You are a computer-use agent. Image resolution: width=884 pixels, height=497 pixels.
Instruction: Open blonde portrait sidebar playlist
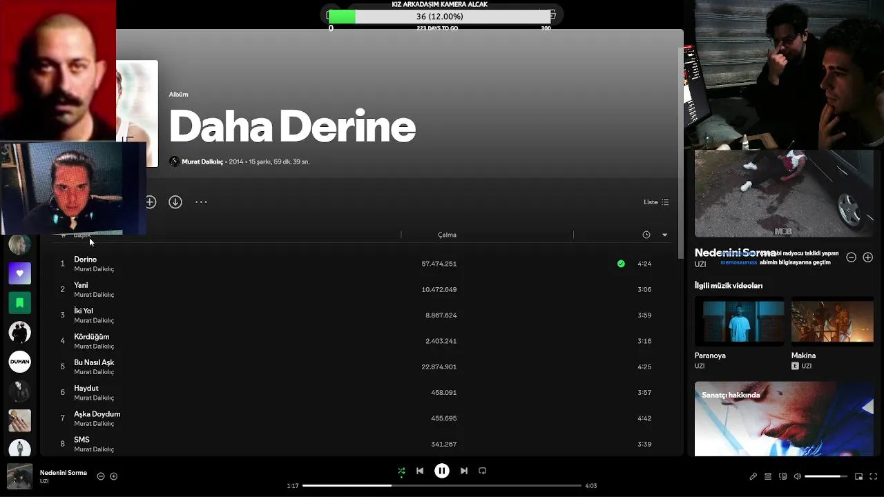19,244
